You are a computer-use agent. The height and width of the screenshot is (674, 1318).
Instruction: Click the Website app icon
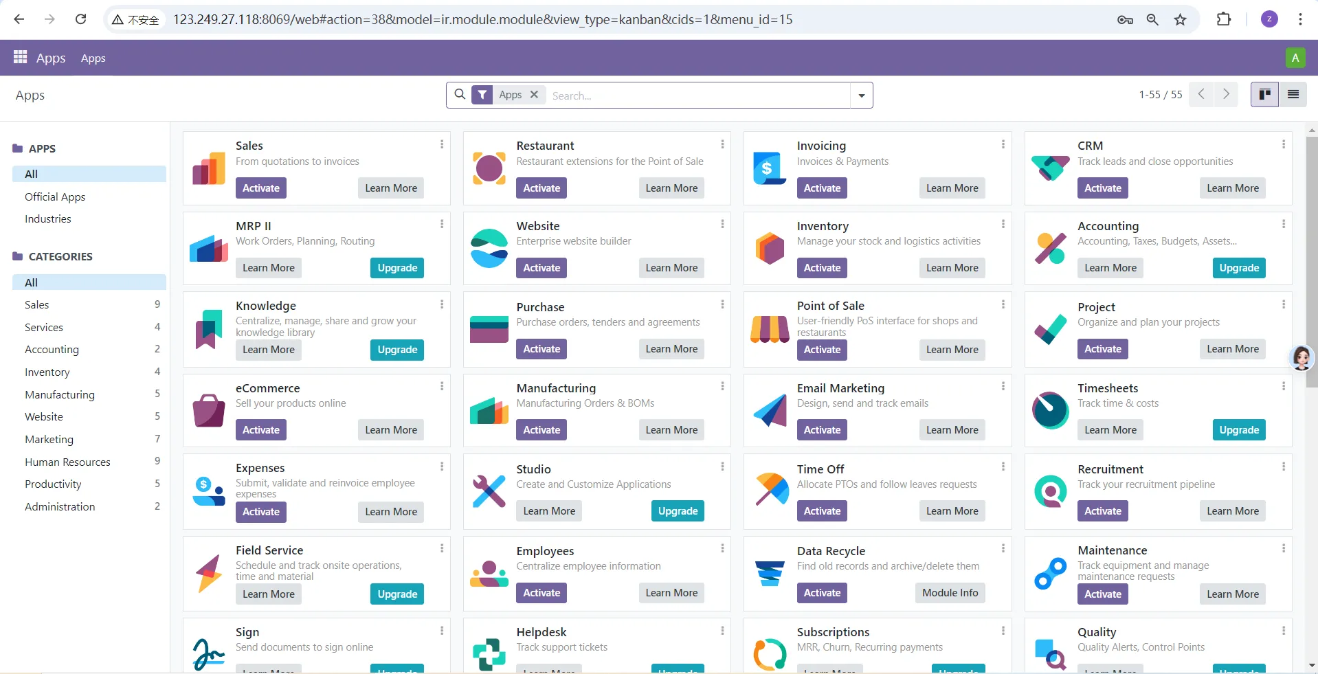tap(489, 248)
